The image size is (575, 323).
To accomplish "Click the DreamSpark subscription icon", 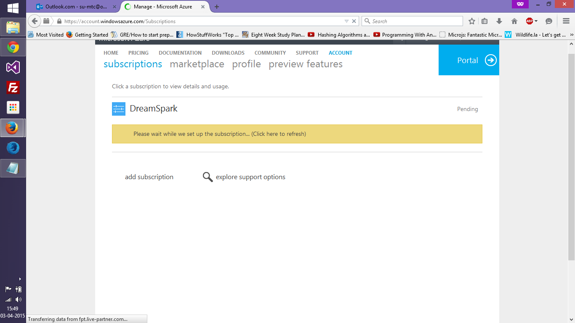I will click(119, 109).
